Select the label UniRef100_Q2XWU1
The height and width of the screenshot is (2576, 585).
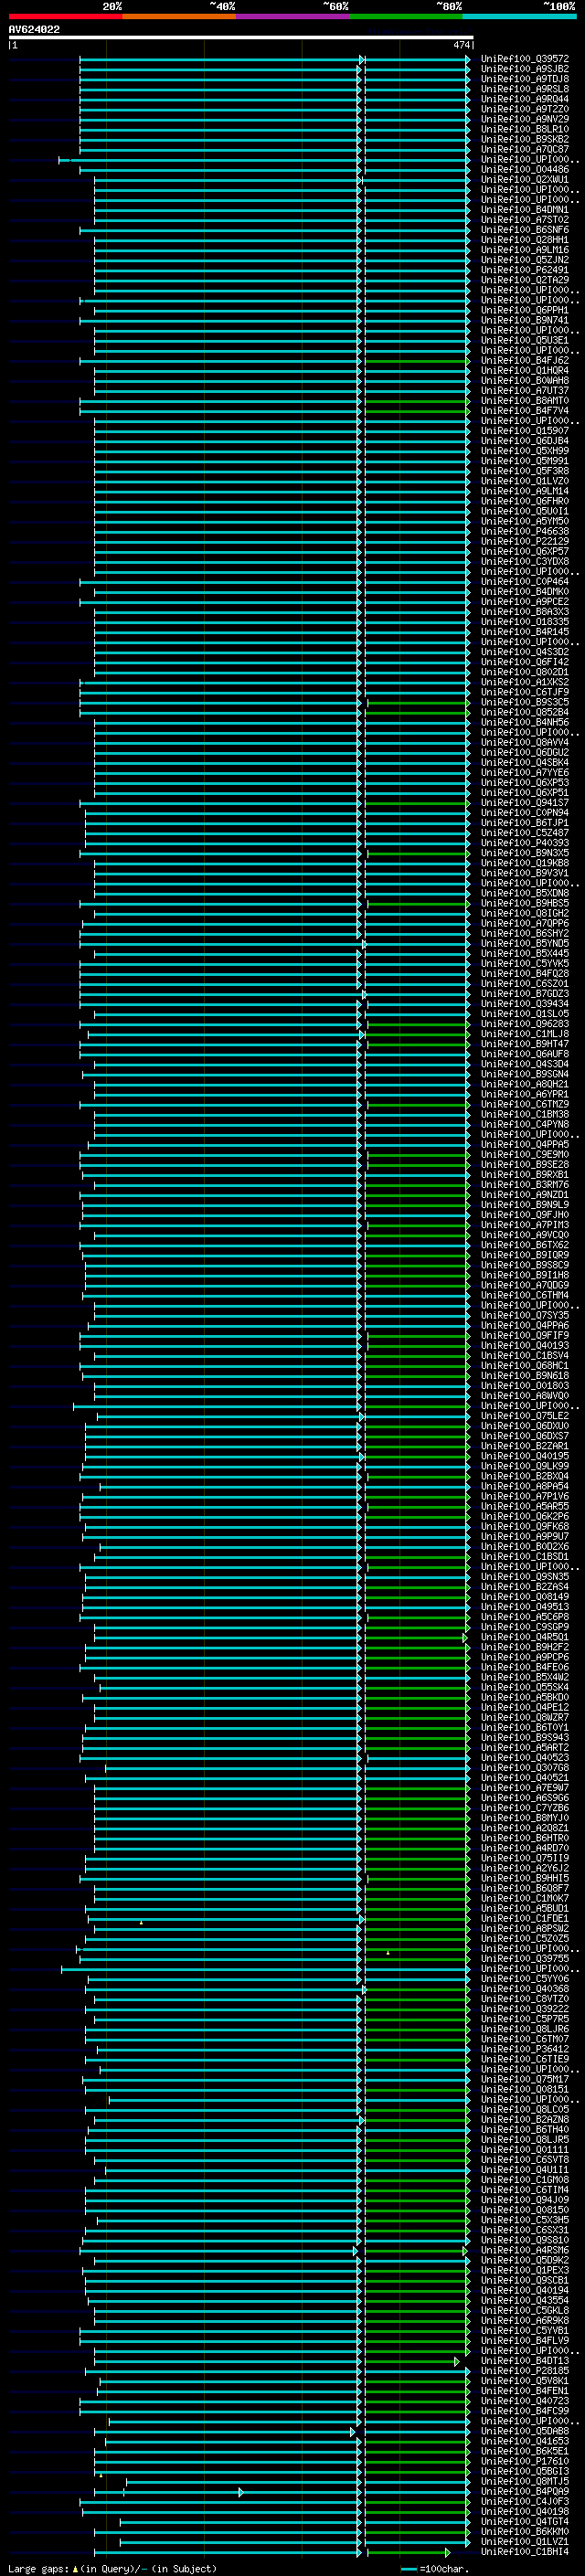pos(525,180)
